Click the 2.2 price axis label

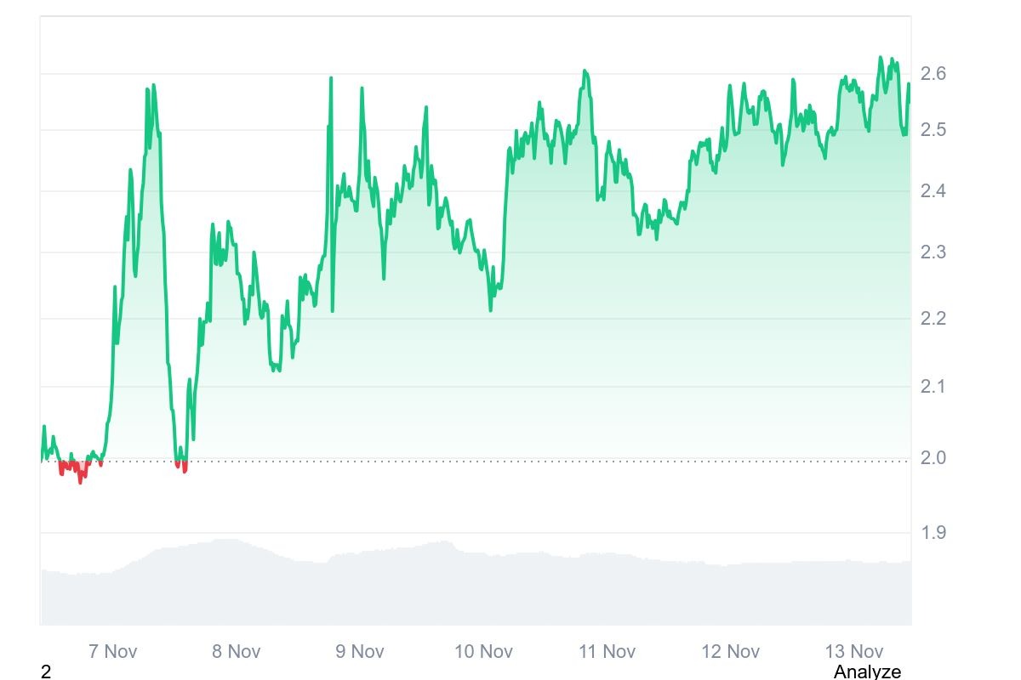point(933,319)
